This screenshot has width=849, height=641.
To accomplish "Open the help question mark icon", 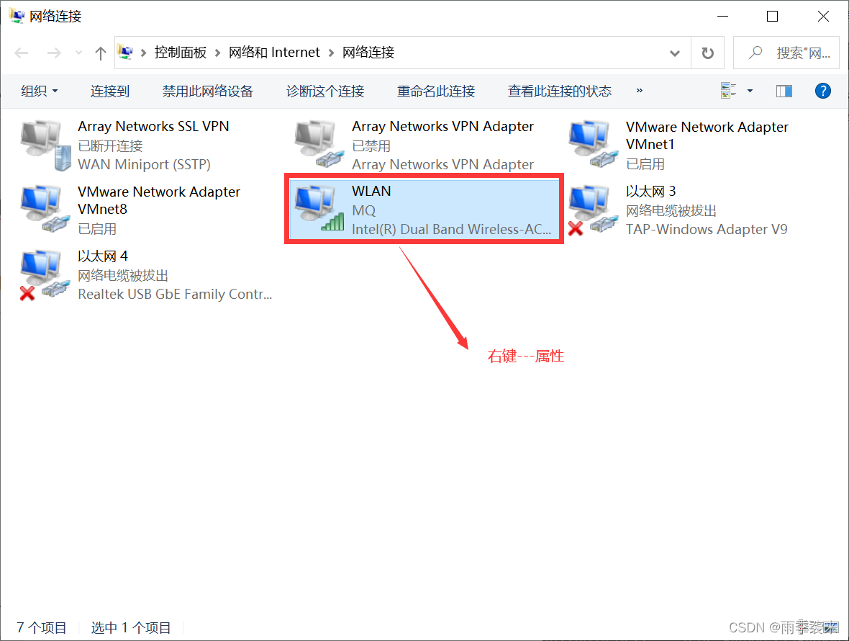I will point(822,91).
